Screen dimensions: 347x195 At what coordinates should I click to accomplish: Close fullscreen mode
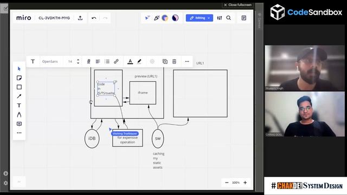(237, 5)
